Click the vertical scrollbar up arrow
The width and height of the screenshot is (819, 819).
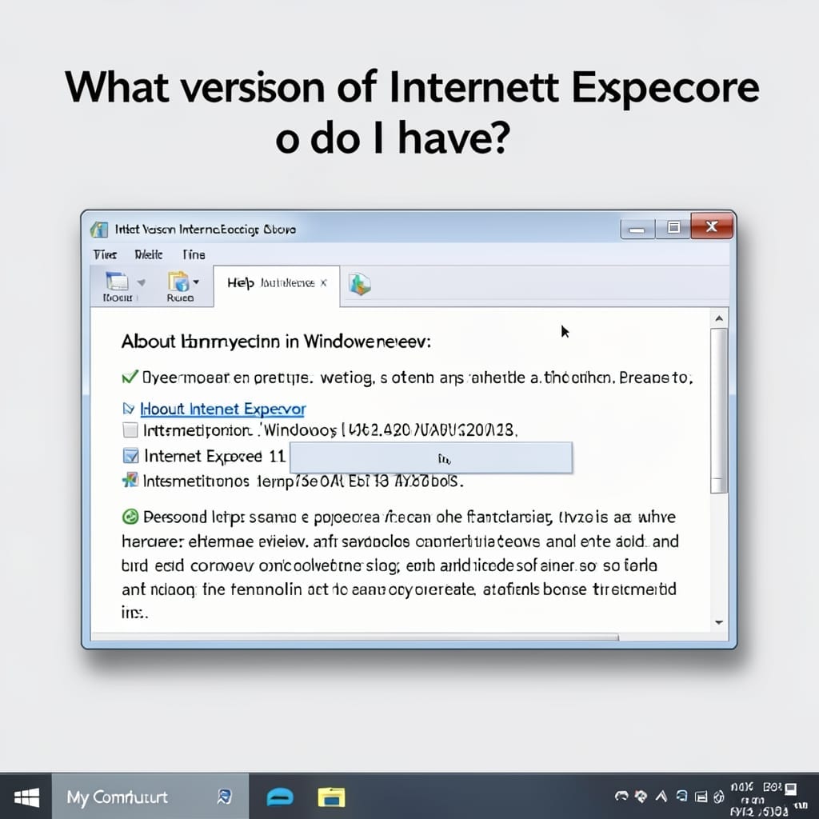click(x=719, y=318)
